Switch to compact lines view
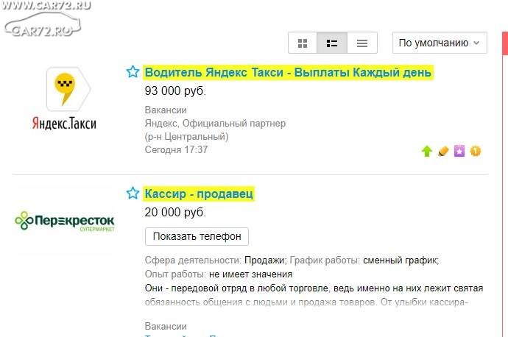Viewport: 508px width, 337px height. tap(362, 43)
